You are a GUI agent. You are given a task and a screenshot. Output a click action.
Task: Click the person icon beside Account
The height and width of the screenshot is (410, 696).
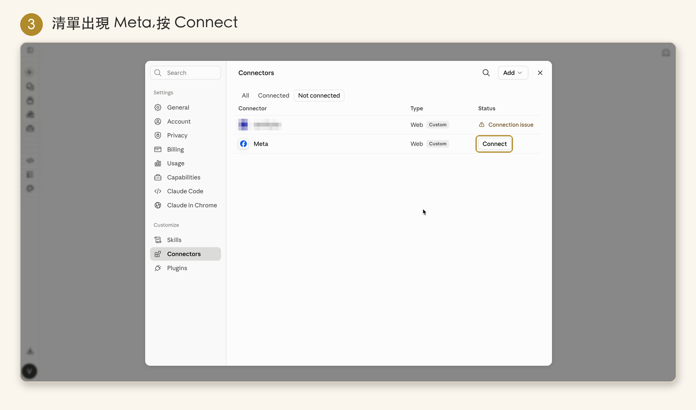click(158, 121)
